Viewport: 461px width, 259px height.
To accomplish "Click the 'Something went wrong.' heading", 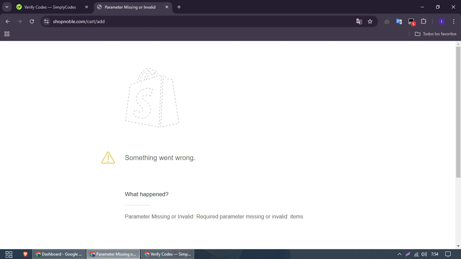I will pos(160,158).
